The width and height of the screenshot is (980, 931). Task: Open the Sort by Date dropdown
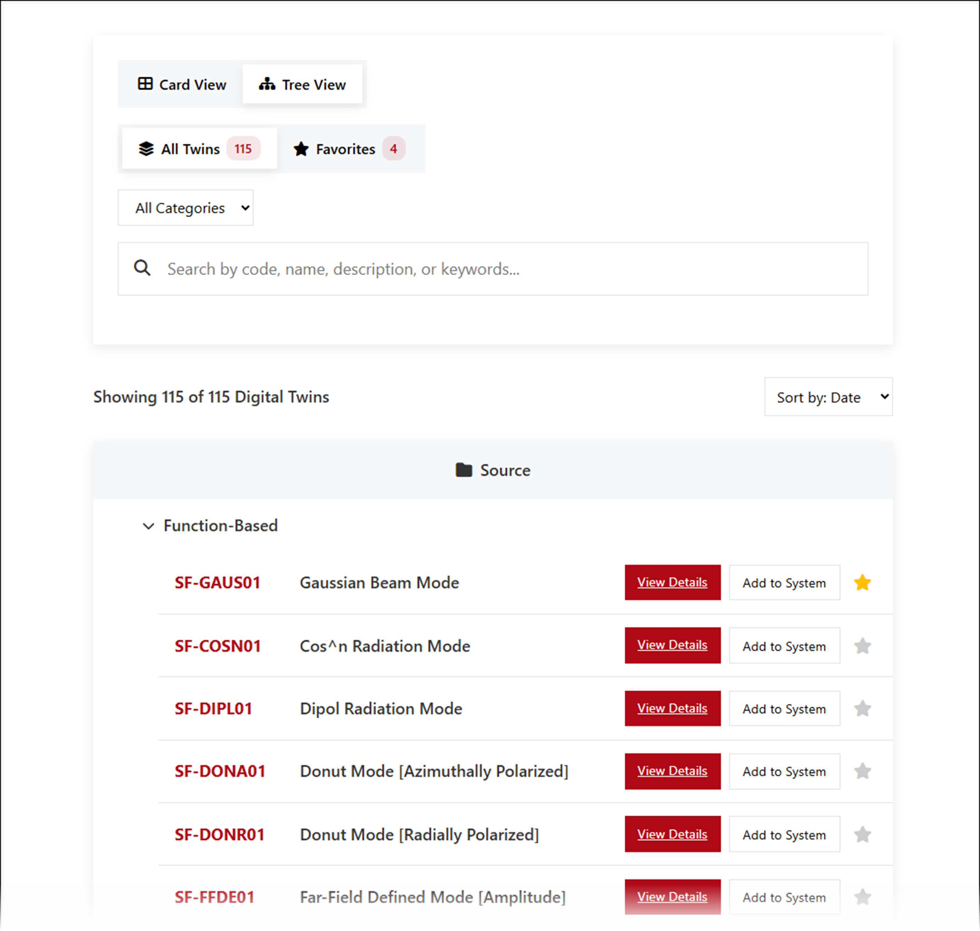coord(828,397)
